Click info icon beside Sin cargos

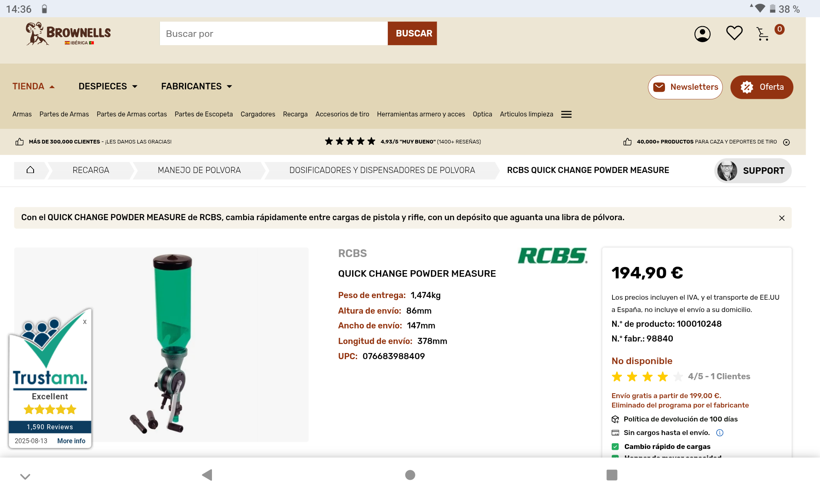[720, 433]
